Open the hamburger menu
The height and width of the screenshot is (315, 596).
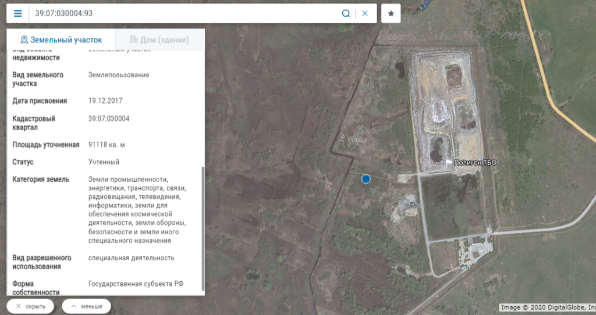coord(18,14)
